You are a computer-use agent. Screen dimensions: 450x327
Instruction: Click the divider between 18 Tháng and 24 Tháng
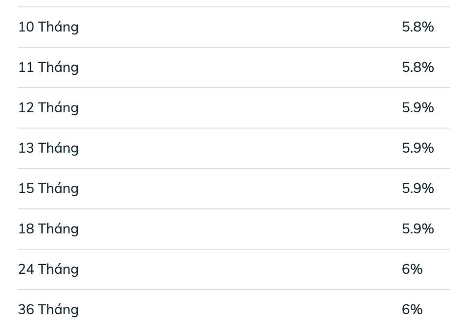[234, 249]
